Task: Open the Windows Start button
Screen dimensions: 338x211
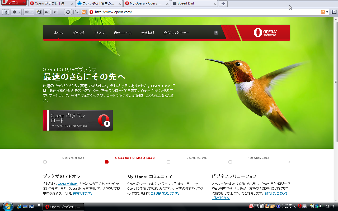Action: coord(7,206)
